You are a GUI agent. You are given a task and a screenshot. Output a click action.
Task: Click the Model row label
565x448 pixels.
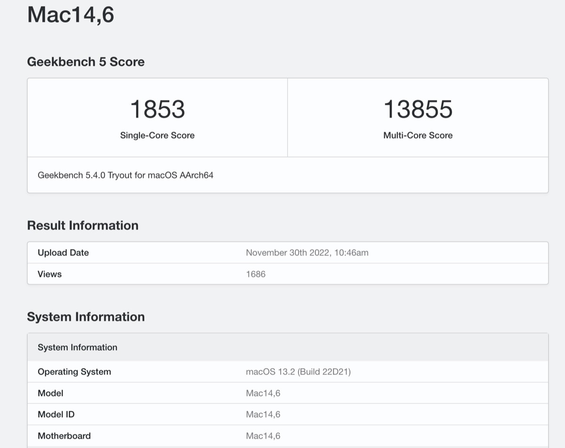(50, 393)
